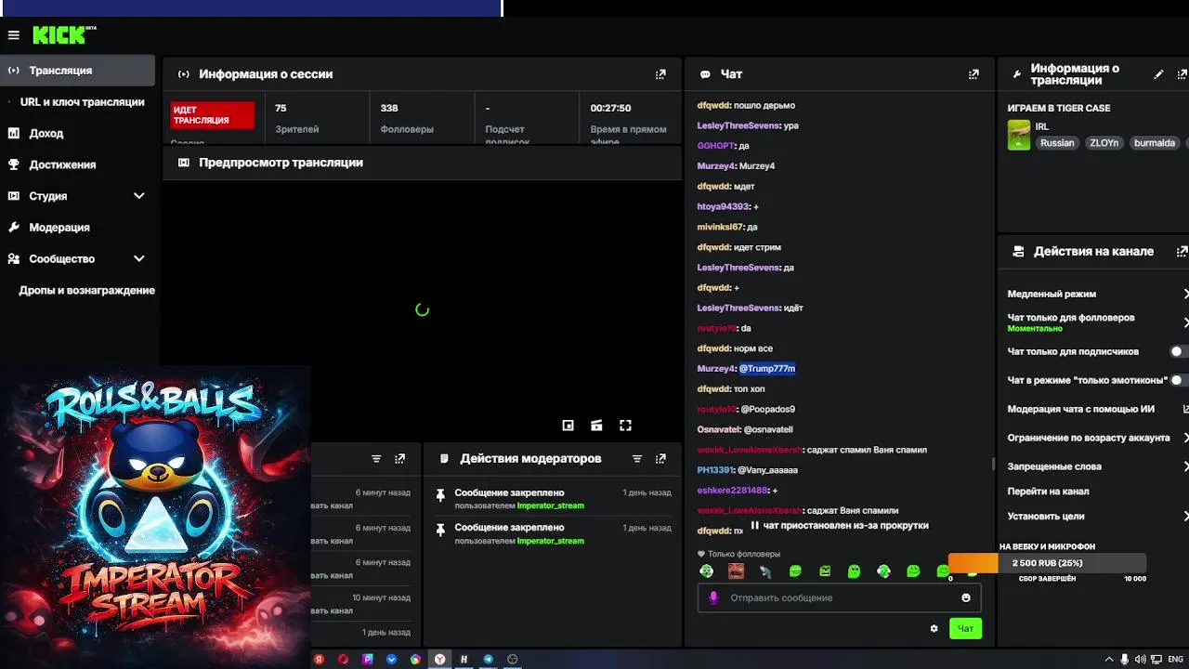Viewport: 1189px width, 669px height.
Task: Insert the face-photo emote in chat row
Action: [x=736, y=571]
